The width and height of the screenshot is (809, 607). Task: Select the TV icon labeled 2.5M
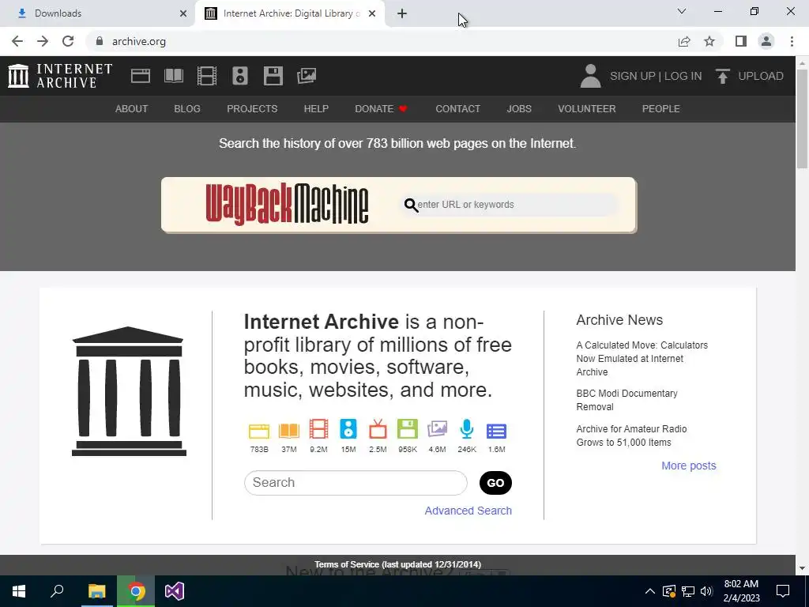pos(378,429)
